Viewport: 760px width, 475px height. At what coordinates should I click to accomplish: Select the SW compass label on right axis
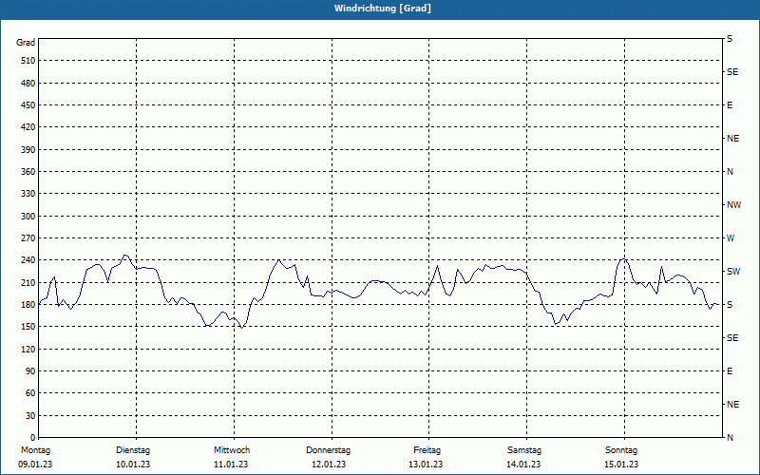tap(733, 272)
